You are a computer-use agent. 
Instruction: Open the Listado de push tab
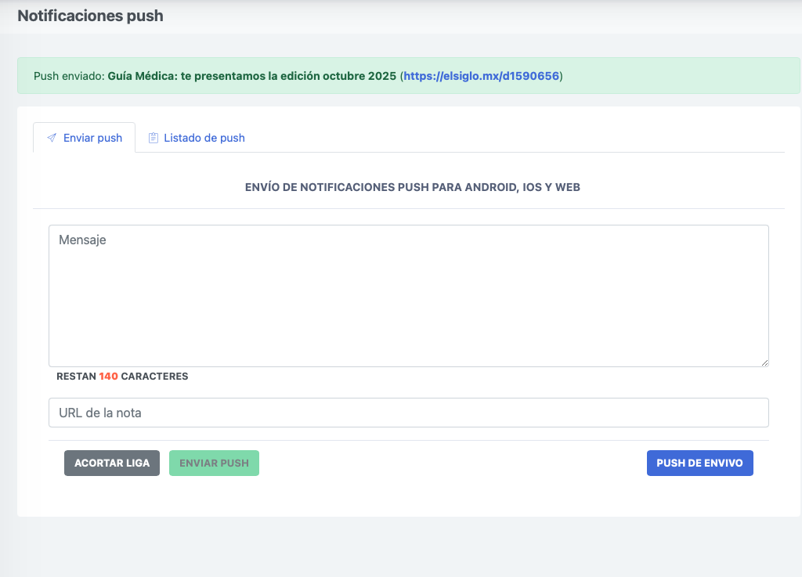tap(204, 138)
